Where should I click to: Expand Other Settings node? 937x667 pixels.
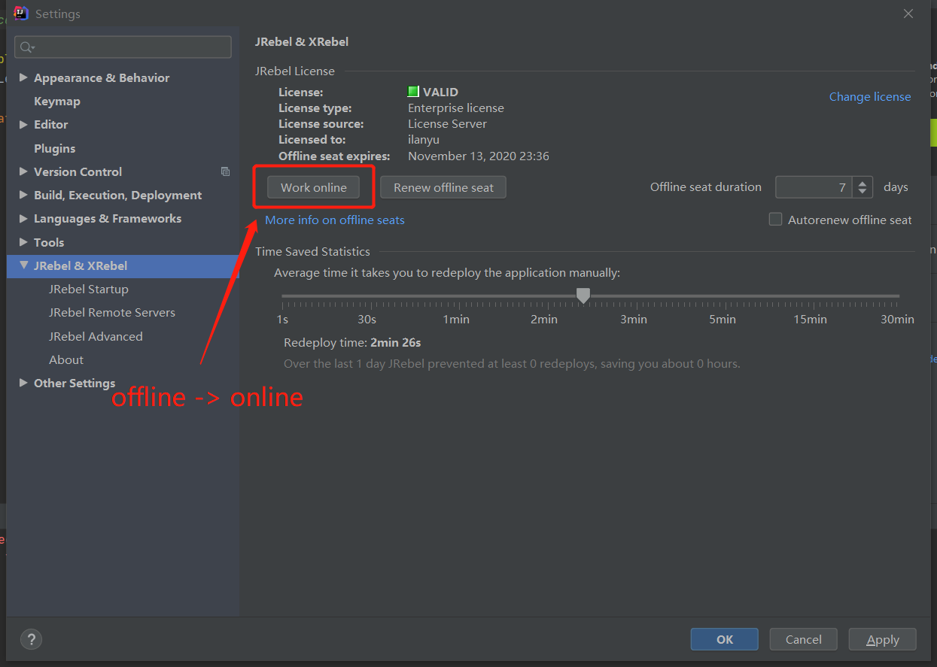click(x=23, y=383)
